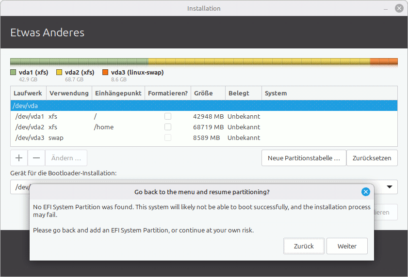The width and height of the screenshot is (408, 277).
Task: Toggle format checkbox for /dev/vda1
Action: (x=168, y=116)
